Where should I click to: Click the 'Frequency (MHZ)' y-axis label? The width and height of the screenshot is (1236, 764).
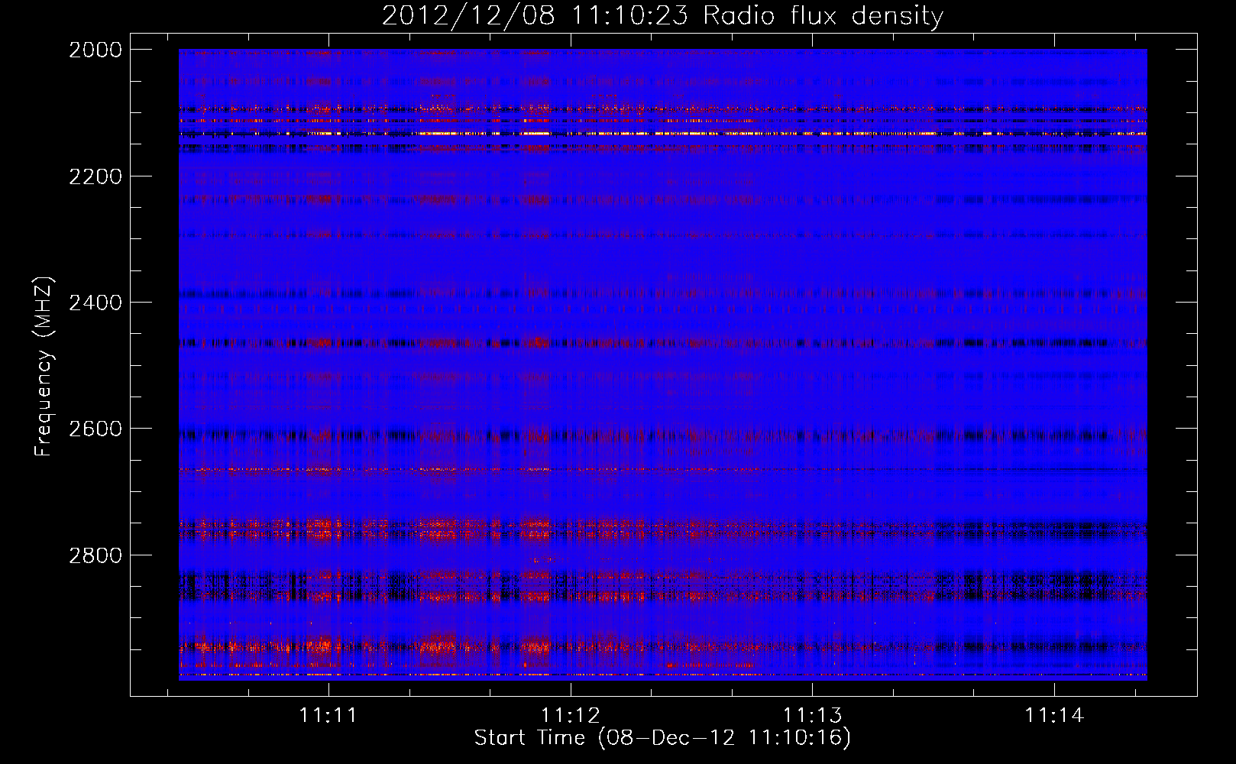(x=43, y=366)
